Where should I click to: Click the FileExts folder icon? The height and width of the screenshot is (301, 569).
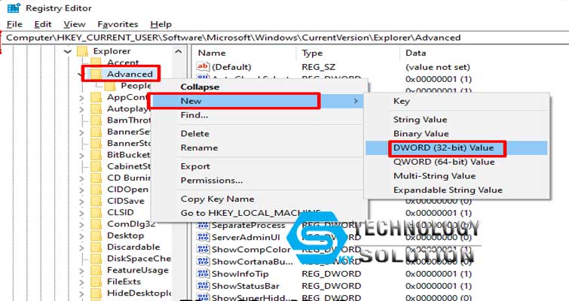click(x=96, y=281)
